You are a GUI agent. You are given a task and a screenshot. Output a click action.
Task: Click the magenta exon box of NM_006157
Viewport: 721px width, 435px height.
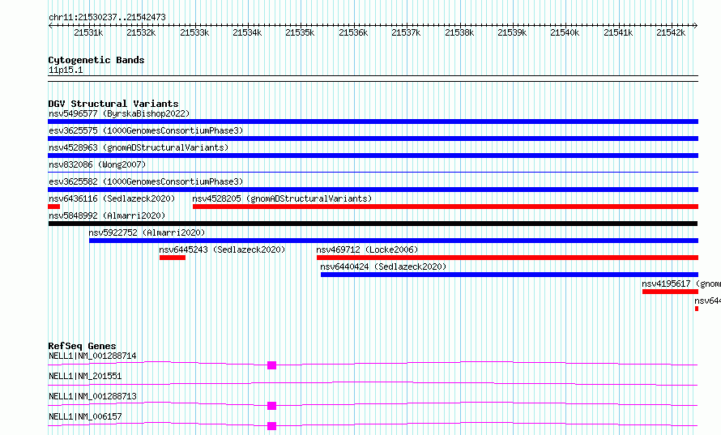click(271, 426)
